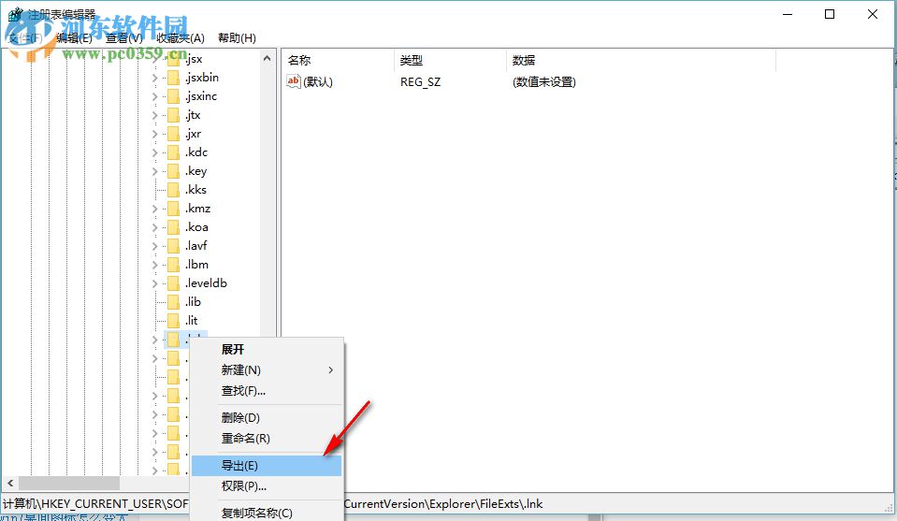Click the .kks folder icon
897x521 pixels.
tap(173, 190)
